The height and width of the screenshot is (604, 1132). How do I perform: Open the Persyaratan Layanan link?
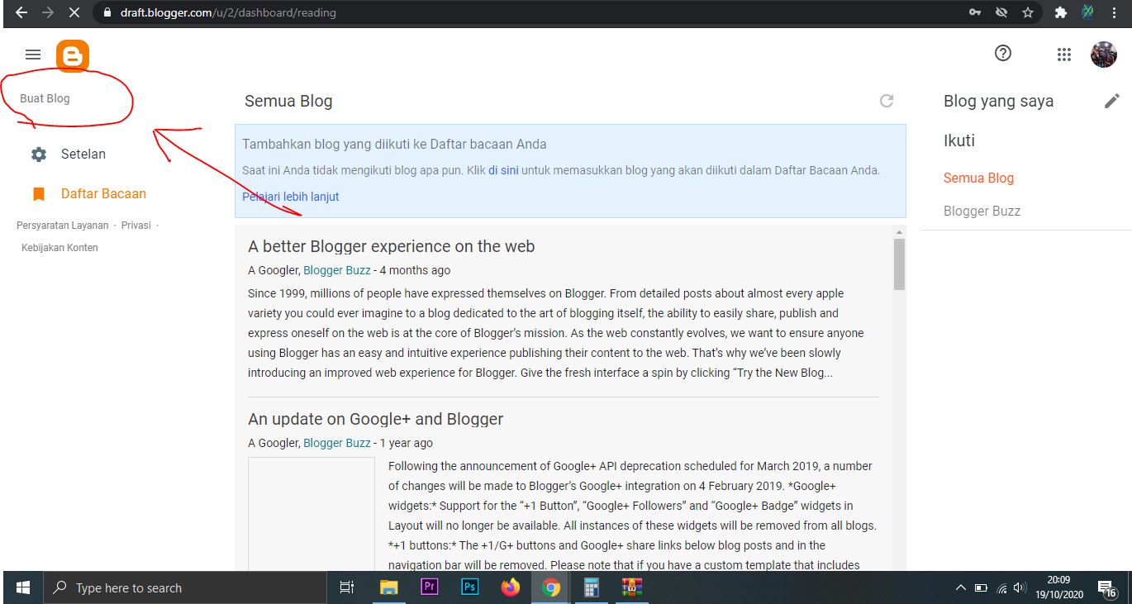(63, 225)
